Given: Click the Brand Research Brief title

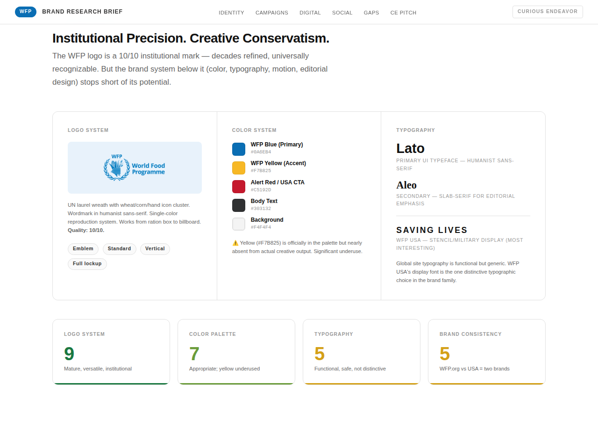Looking at the screenshot, I should tap(82, 12).
